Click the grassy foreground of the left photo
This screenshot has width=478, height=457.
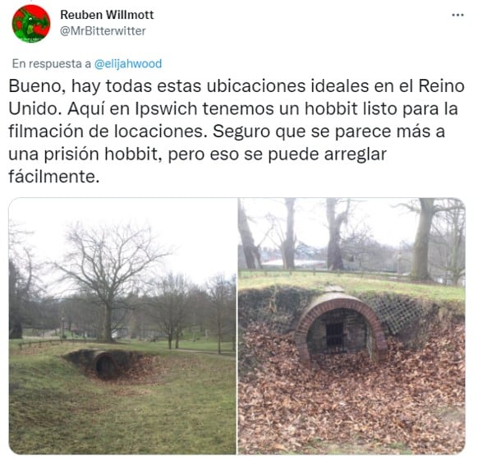(122, 418)
